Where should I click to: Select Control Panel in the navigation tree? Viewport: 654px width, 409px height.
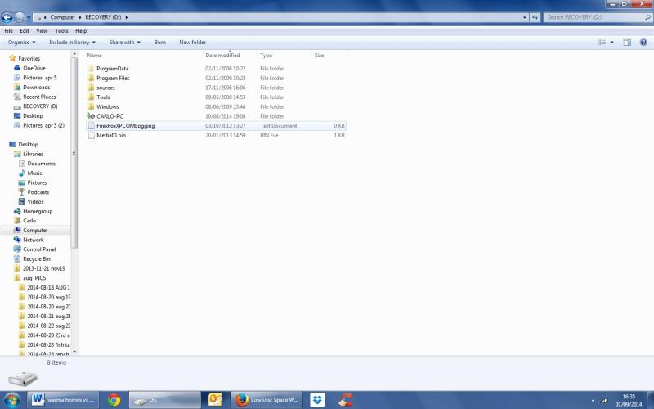(39, 249)
